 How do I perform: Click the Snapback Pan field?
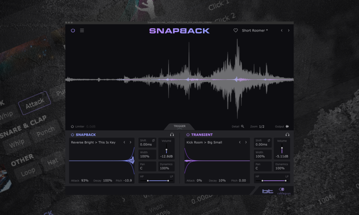pos(147,166)
